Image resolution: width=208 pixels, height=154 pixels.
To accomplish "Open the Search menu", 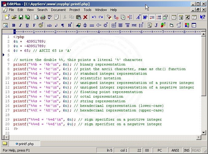I will (x=42, y=10).
